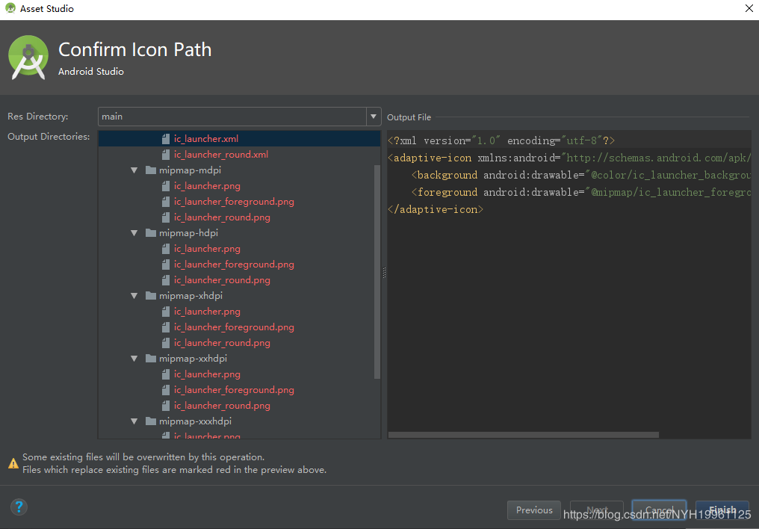Collapse the mipmap-hdpi tree node
This screenshot has width=759, height=529.
[134, 233]
